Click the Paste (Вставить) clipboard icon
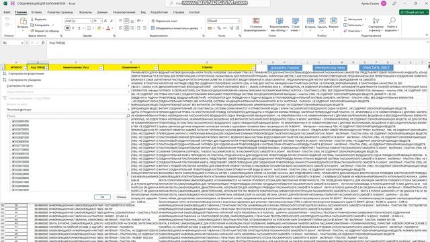430x242 pixels. tap(23, 22)
